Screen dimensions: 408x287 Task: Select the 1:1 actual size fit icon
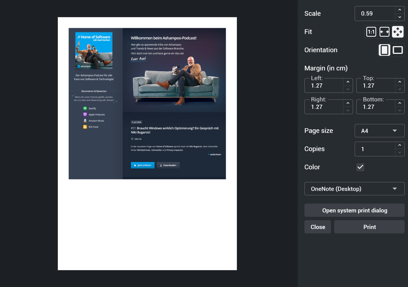[371, 32]
